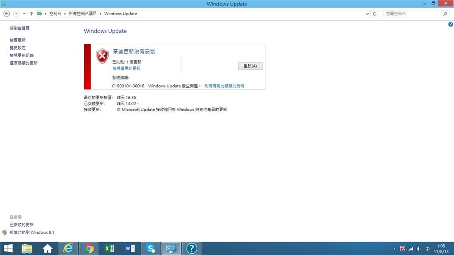Open 已安裝的更新 at the bottom left

click(x=22, y=224)
